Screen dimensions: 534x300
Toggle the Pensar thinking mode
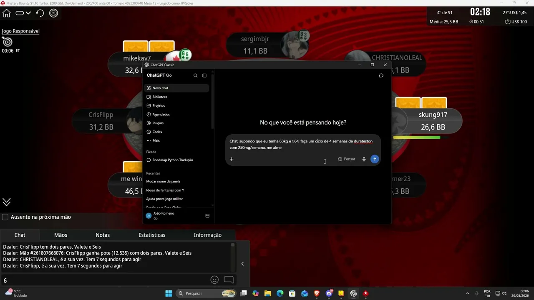click(x=347, y=159)
